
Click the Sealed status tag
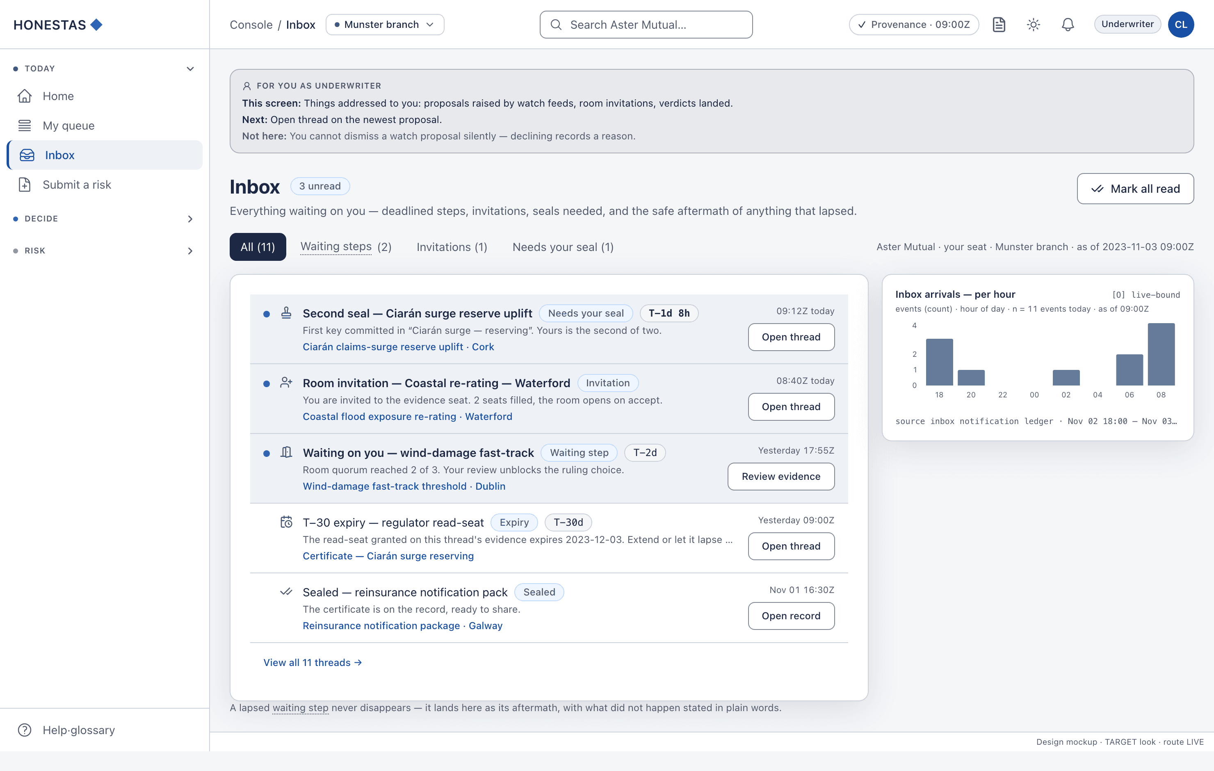[x=539, y=592]
